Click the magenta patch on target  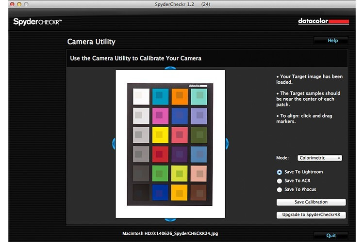160,116
